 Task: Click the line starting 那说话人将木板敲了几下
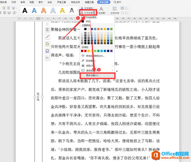109,81
